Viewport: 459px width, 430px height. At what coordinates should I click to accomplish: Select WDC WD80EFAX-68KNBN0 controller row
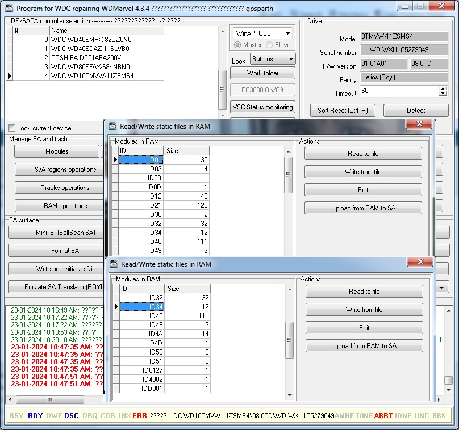click(x=85, y=66)
